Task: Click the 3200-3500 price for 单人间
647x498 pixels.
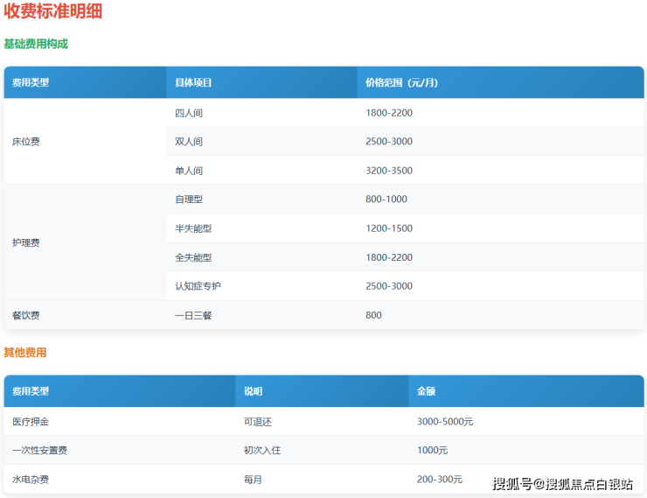Action: pyautogui.click(x=389, y=171)
